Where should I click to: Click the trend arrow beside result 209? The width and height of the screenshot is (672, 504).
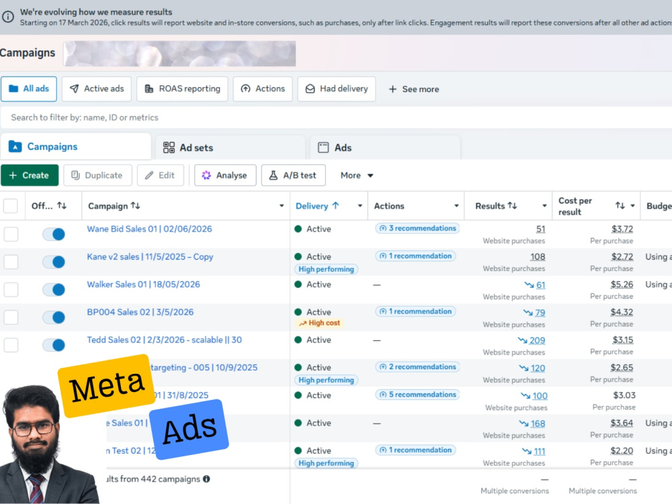tap(522, 340)
